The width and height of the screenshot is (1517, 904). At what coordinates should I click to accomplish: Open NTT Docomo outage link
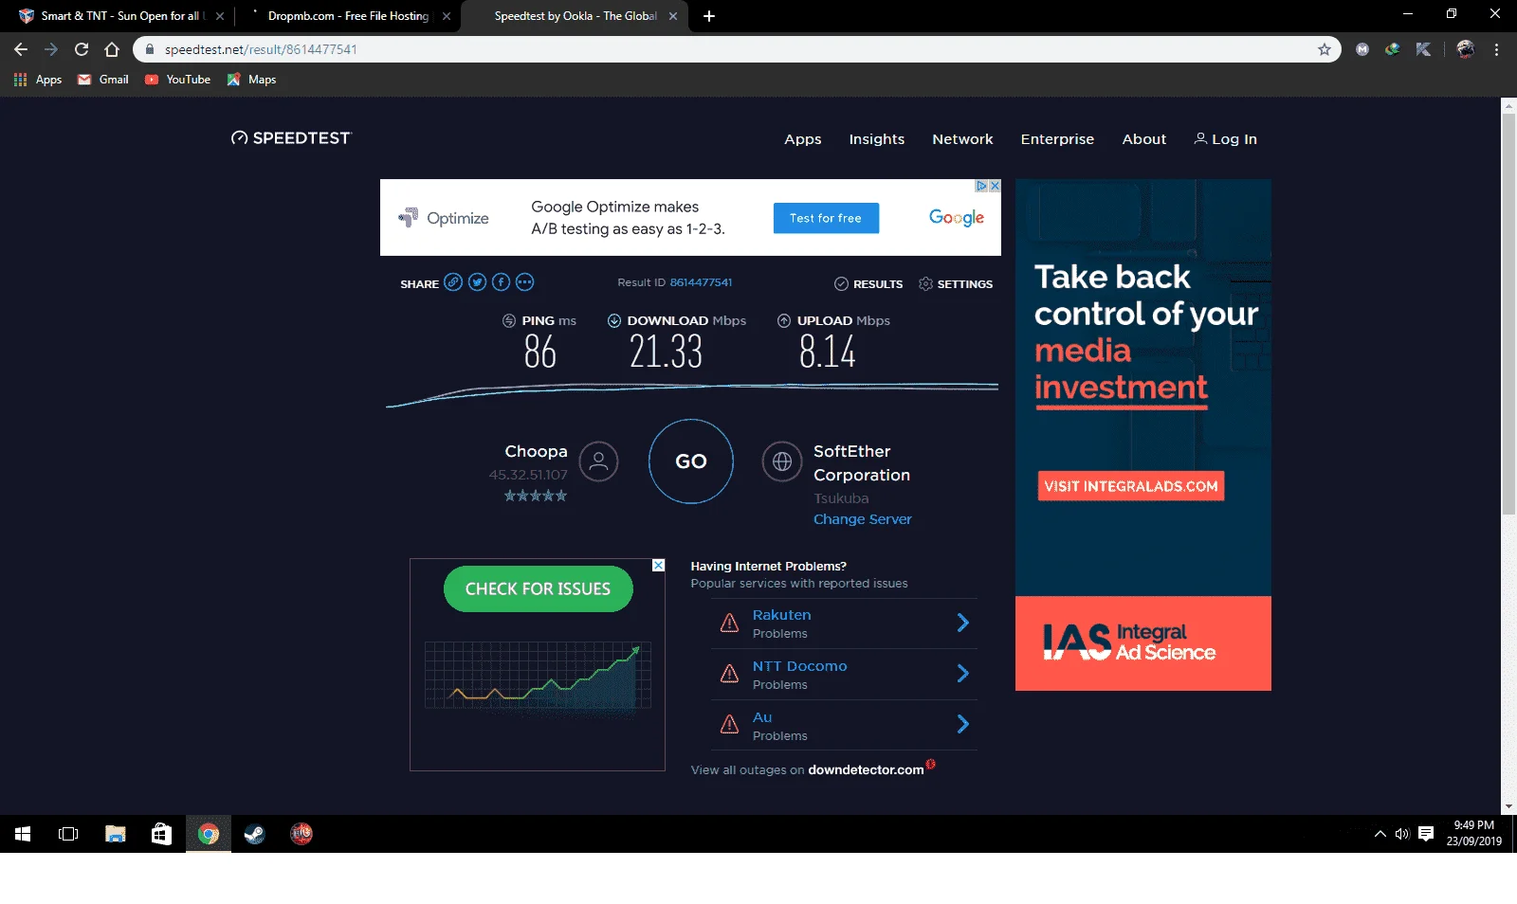(800, 666)
